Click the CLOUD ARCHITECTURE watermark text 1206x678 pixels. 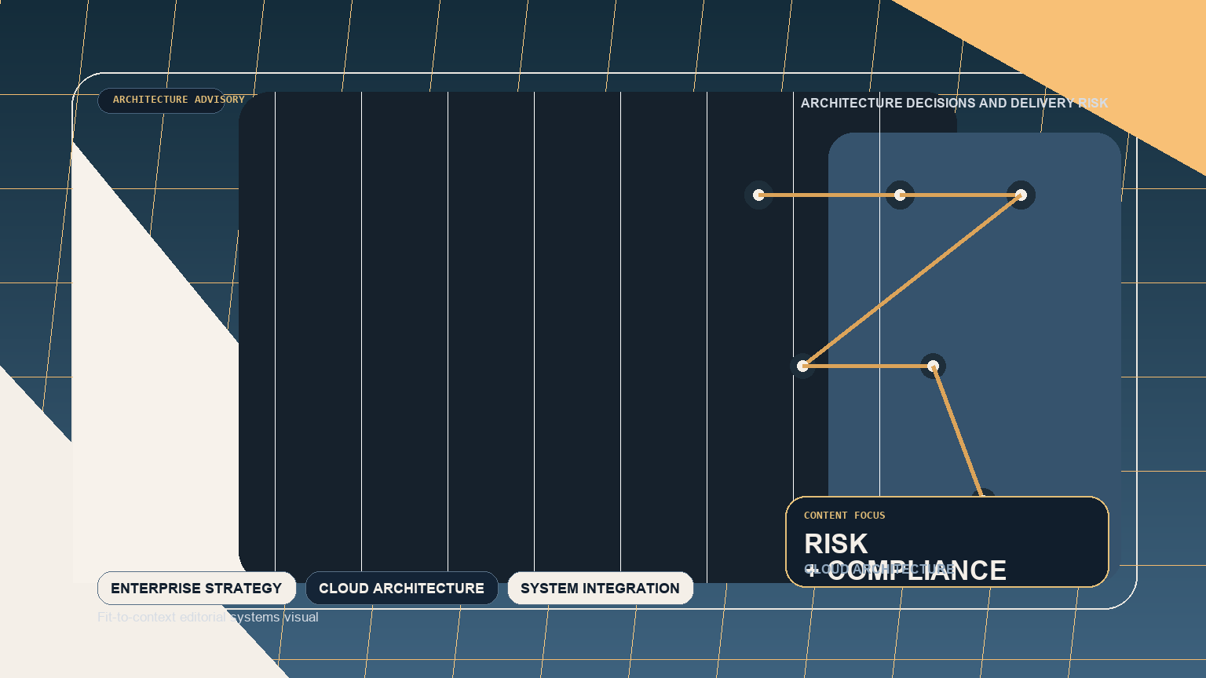tap(879, 570)
